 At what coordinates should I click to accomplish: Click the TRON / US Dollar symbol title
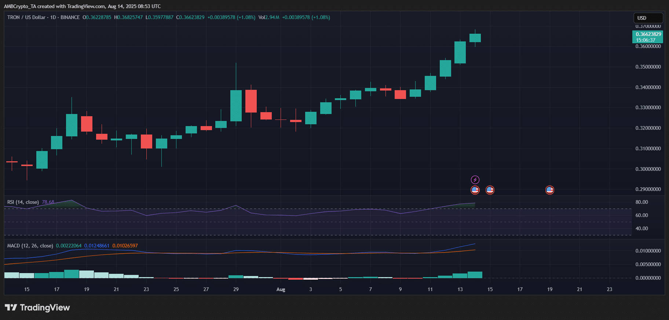[26, 17]
